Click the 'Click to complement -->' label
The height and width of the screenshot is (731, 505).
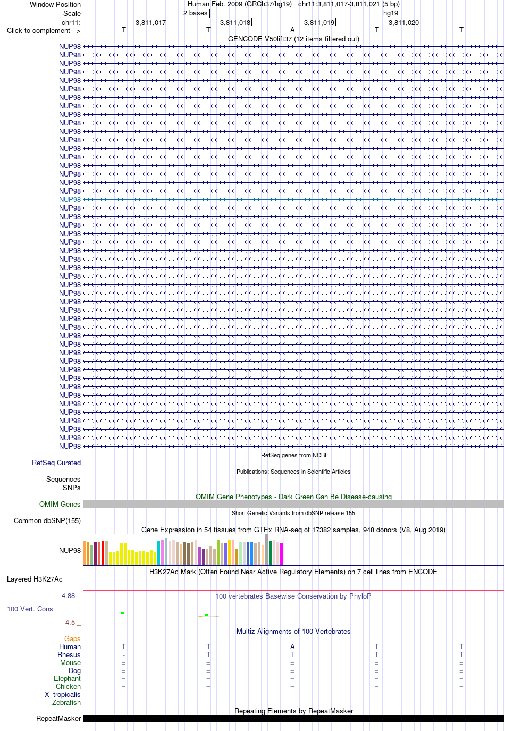[x=44, y=30]
